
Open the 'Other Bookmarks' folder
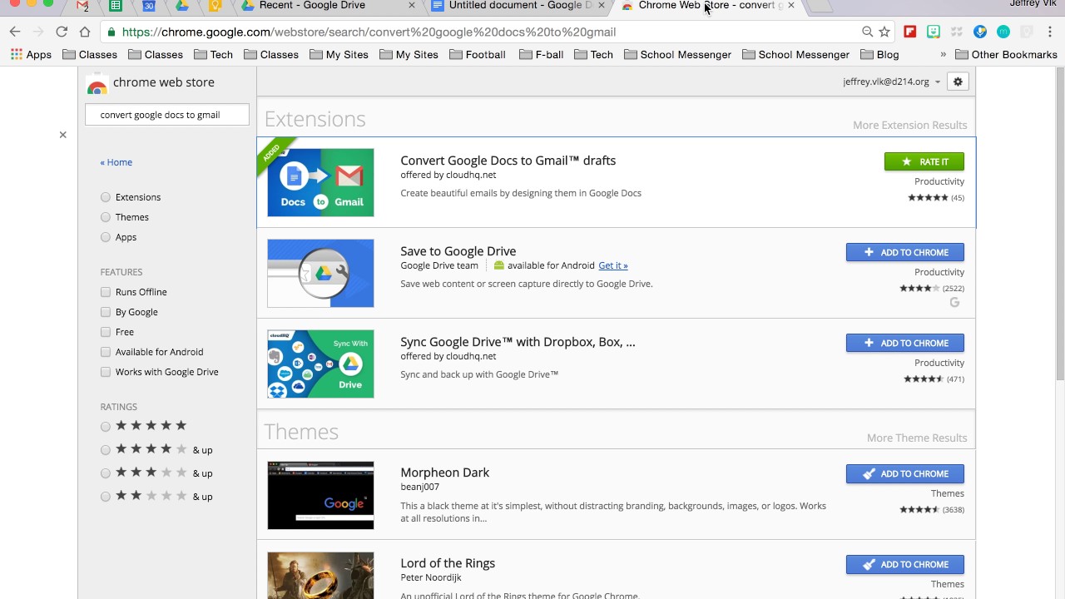coord(1006,54)
